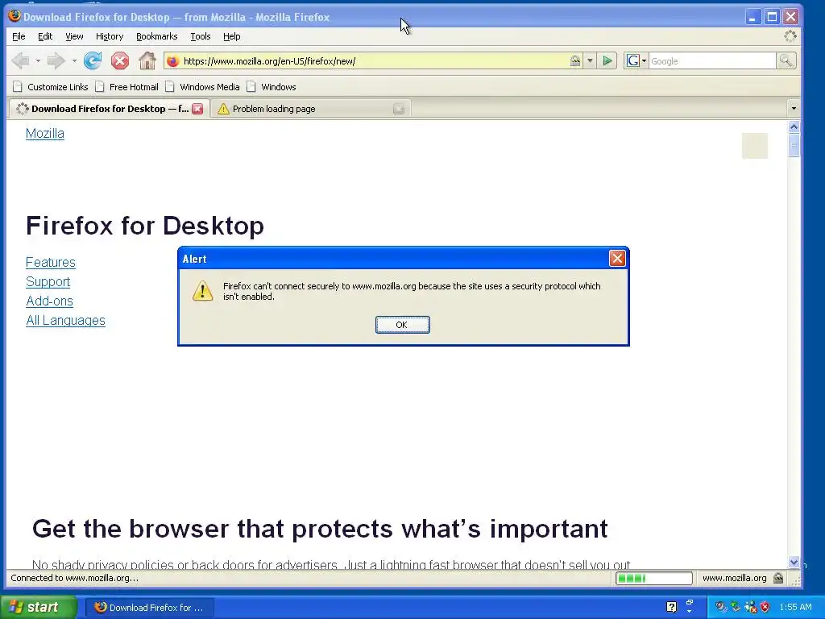The height and width of the screenshot is (619, 825).
Task: Open the Edit menu
Action: (45, 36)
